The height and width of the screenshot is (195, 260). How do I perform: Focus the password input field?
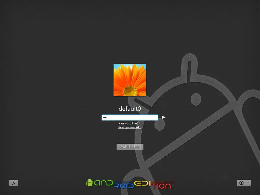[x=130, y=117]
